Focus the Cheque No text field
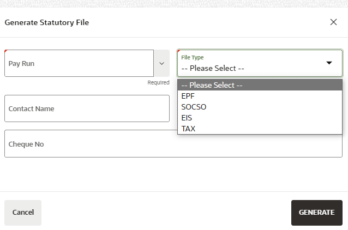Screen dimensions: 348x230 (x=173, y=144)
